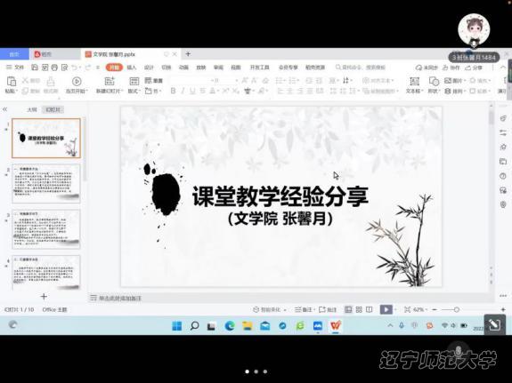The width and height of the screenshot is (512, 383).
Task: Collapse the slide thumbnail panel with chevron
Action: (5, 109)
